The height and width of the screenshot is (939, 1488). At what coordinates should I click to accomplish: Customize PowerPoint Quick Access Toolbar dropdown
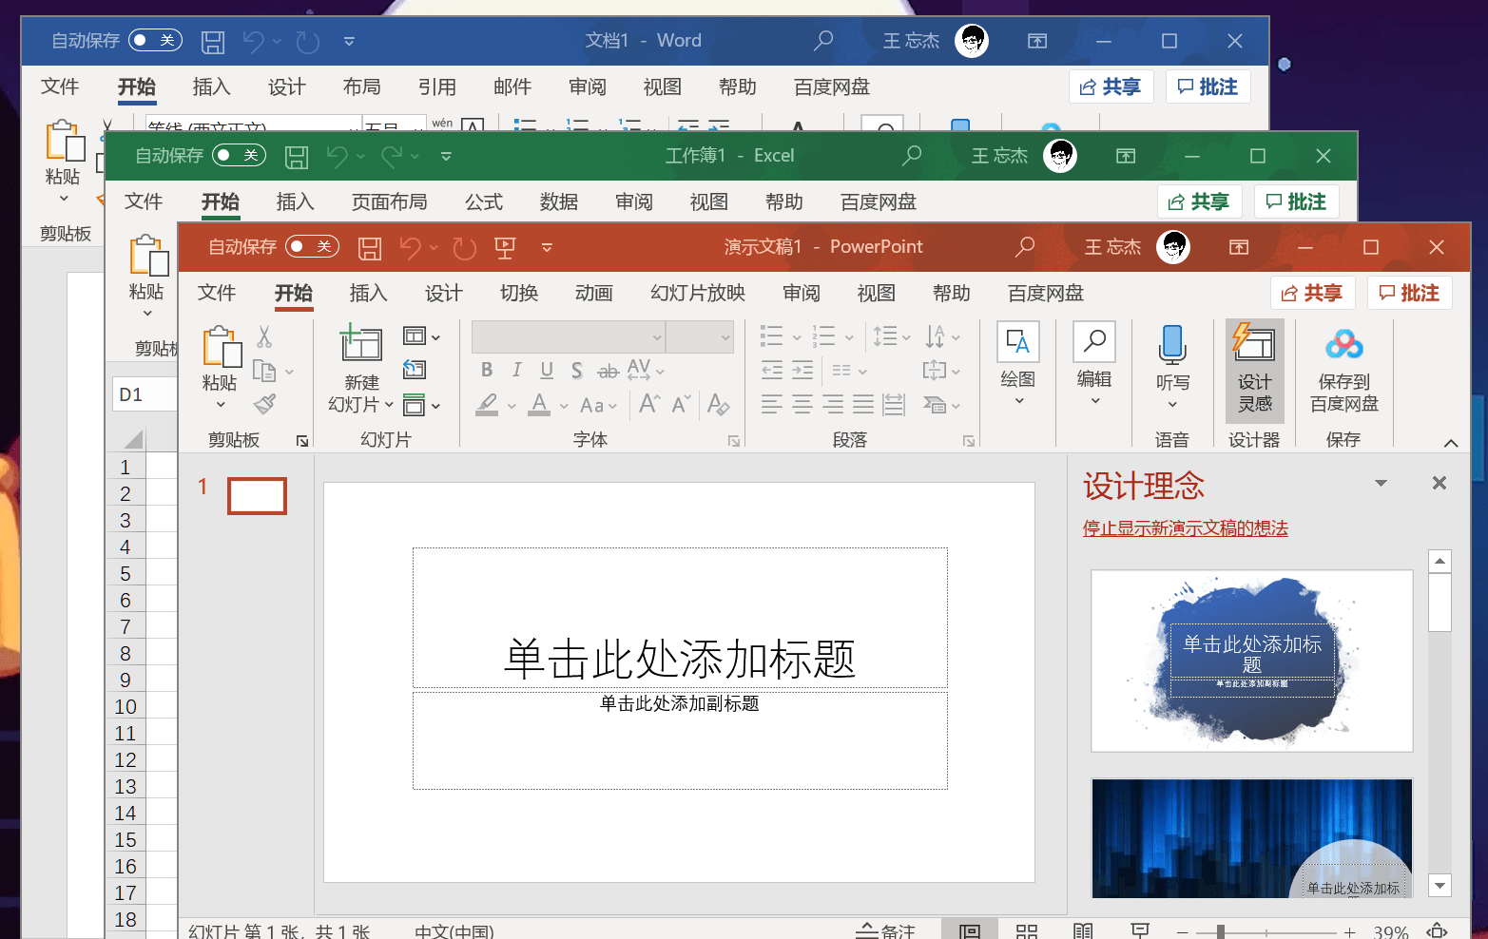click(547, 247)
